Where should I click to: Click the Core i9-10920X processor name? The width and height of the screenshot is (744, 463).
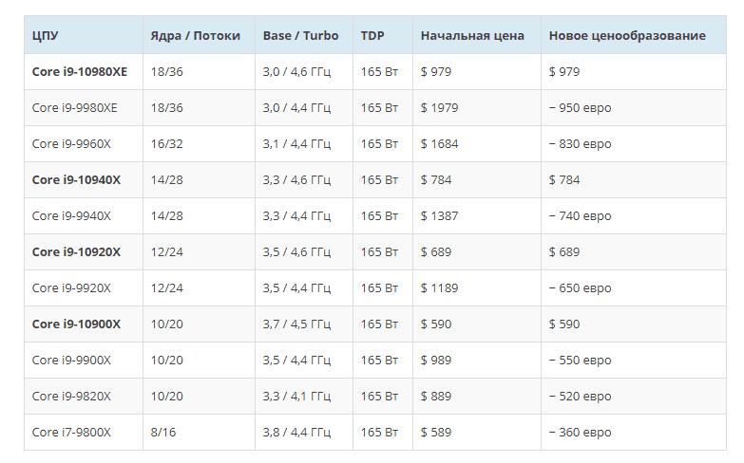click(76, 251)
